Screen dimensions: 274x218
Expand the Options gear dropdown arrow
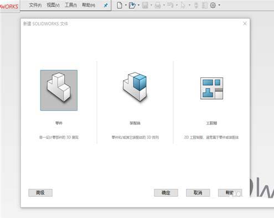[219, 6]
